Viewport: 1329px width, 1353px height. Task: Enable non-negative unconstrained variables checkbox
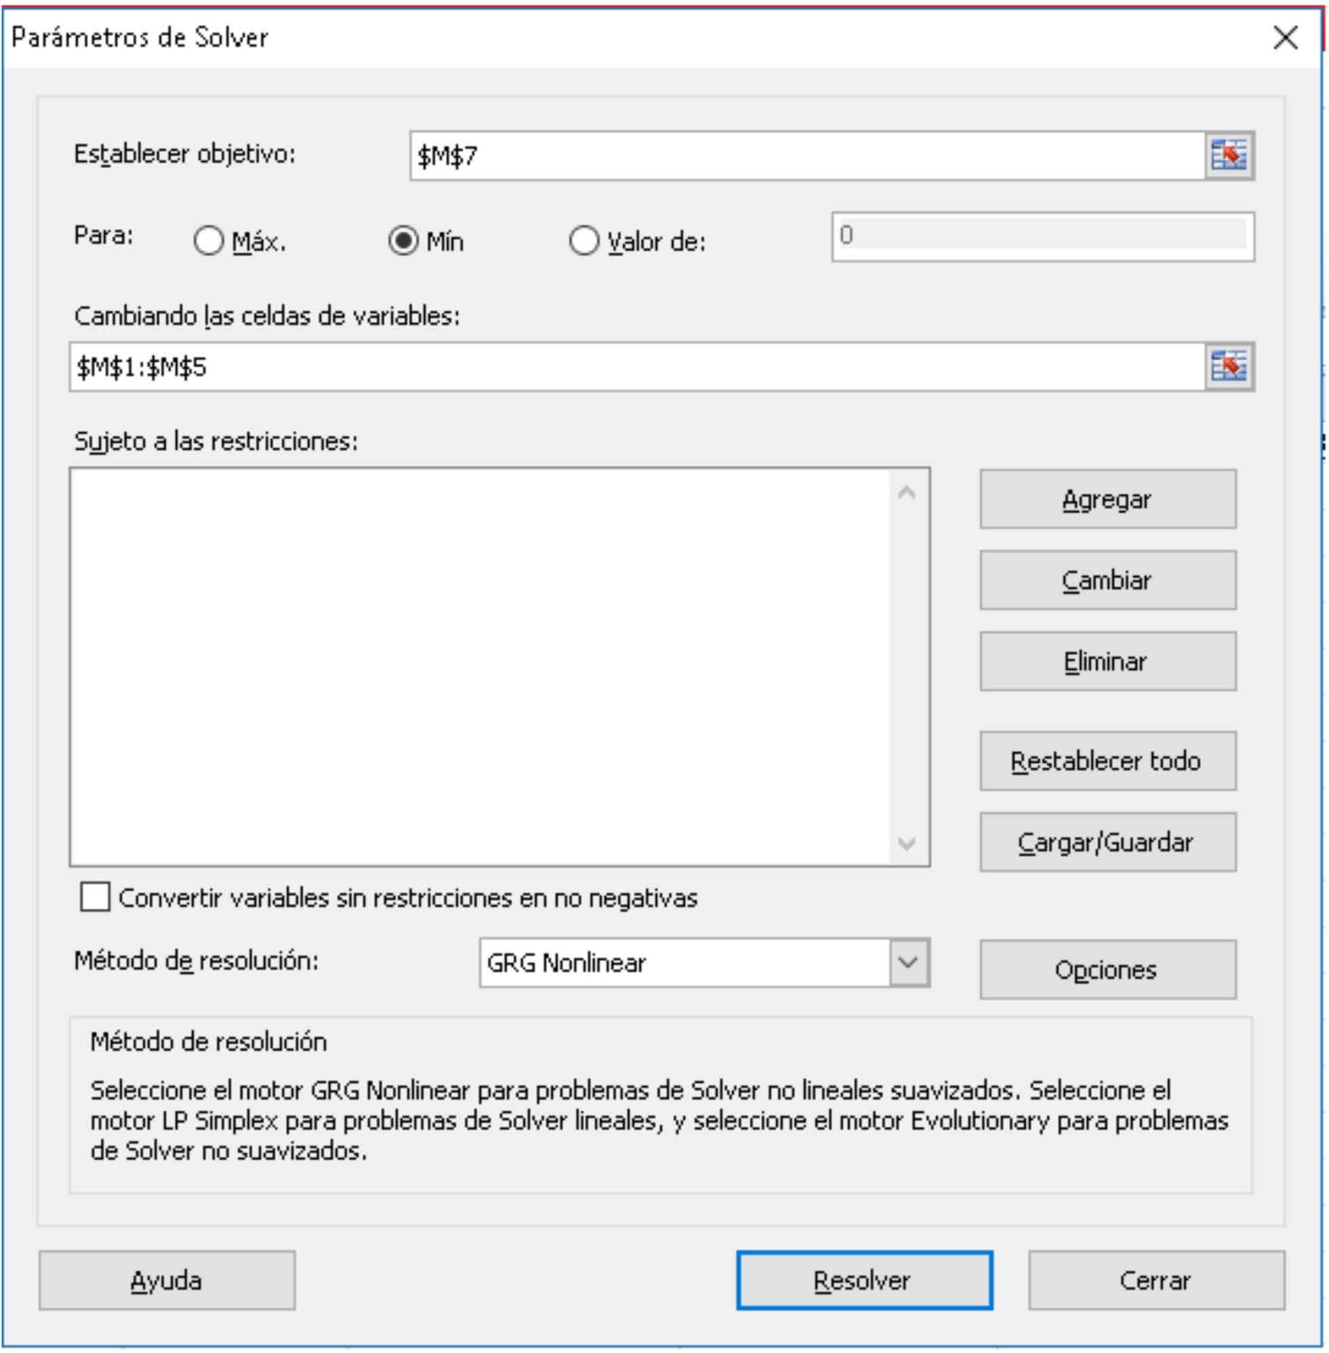pos(96,896)
